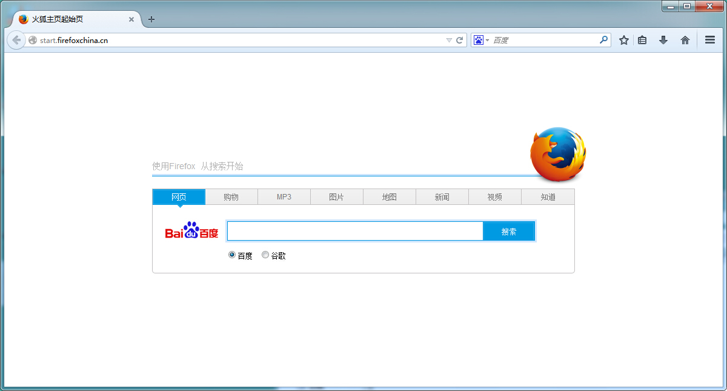Go to home page icon
Screen dimensions: 727x391
pyautogui.click(x=685, y=40)
